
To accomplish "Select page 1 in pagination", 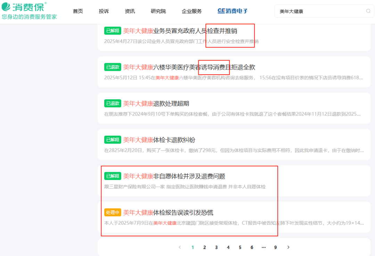I will (x=192, y=247).
